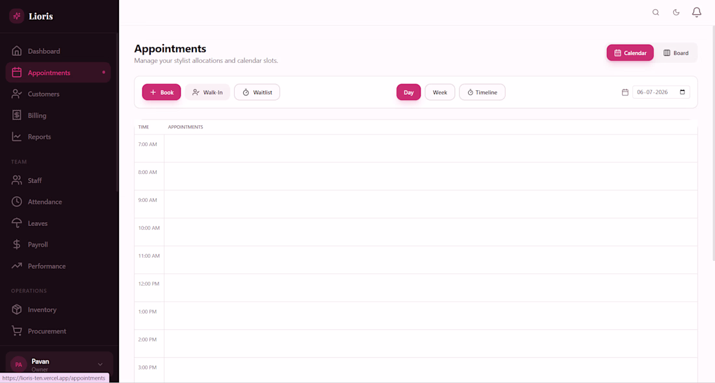
Task: Click the Inventory box icon
Action: click(17, 310)
